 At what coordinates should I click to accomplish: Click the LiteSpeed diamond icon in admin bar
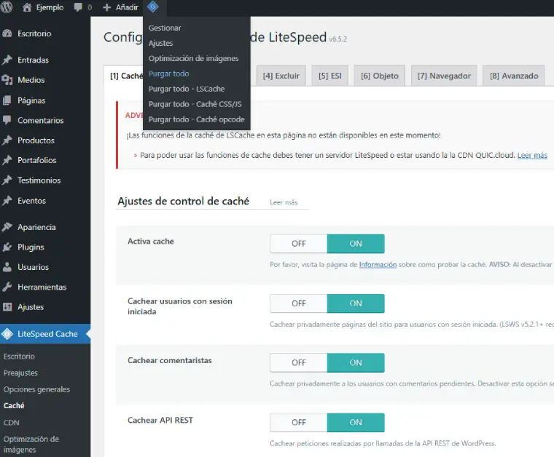pyautogui.click(x=152, y=7)
